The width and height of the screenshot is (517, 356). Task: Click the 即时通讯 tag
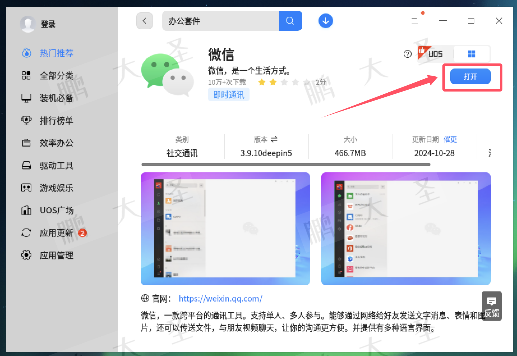point(229,95)
